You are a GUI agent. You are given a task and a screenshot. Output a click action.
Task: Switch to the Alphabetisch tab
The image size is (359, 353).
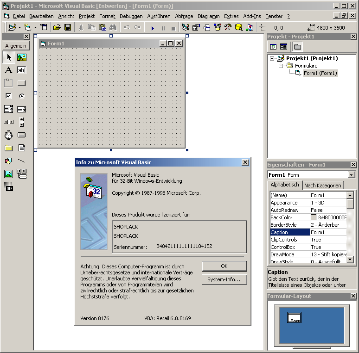285,185
